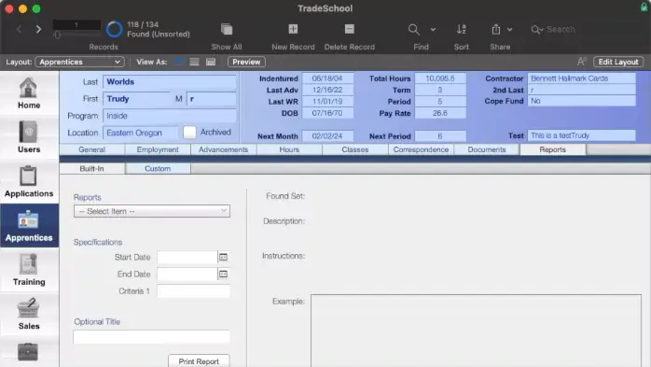Expand the Search field options
Screen dimensions: 651x367
[537, 30]
